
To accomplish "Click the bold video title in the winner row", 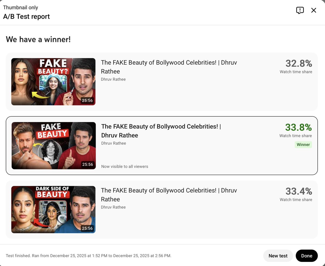I will [x=161, y=131].
